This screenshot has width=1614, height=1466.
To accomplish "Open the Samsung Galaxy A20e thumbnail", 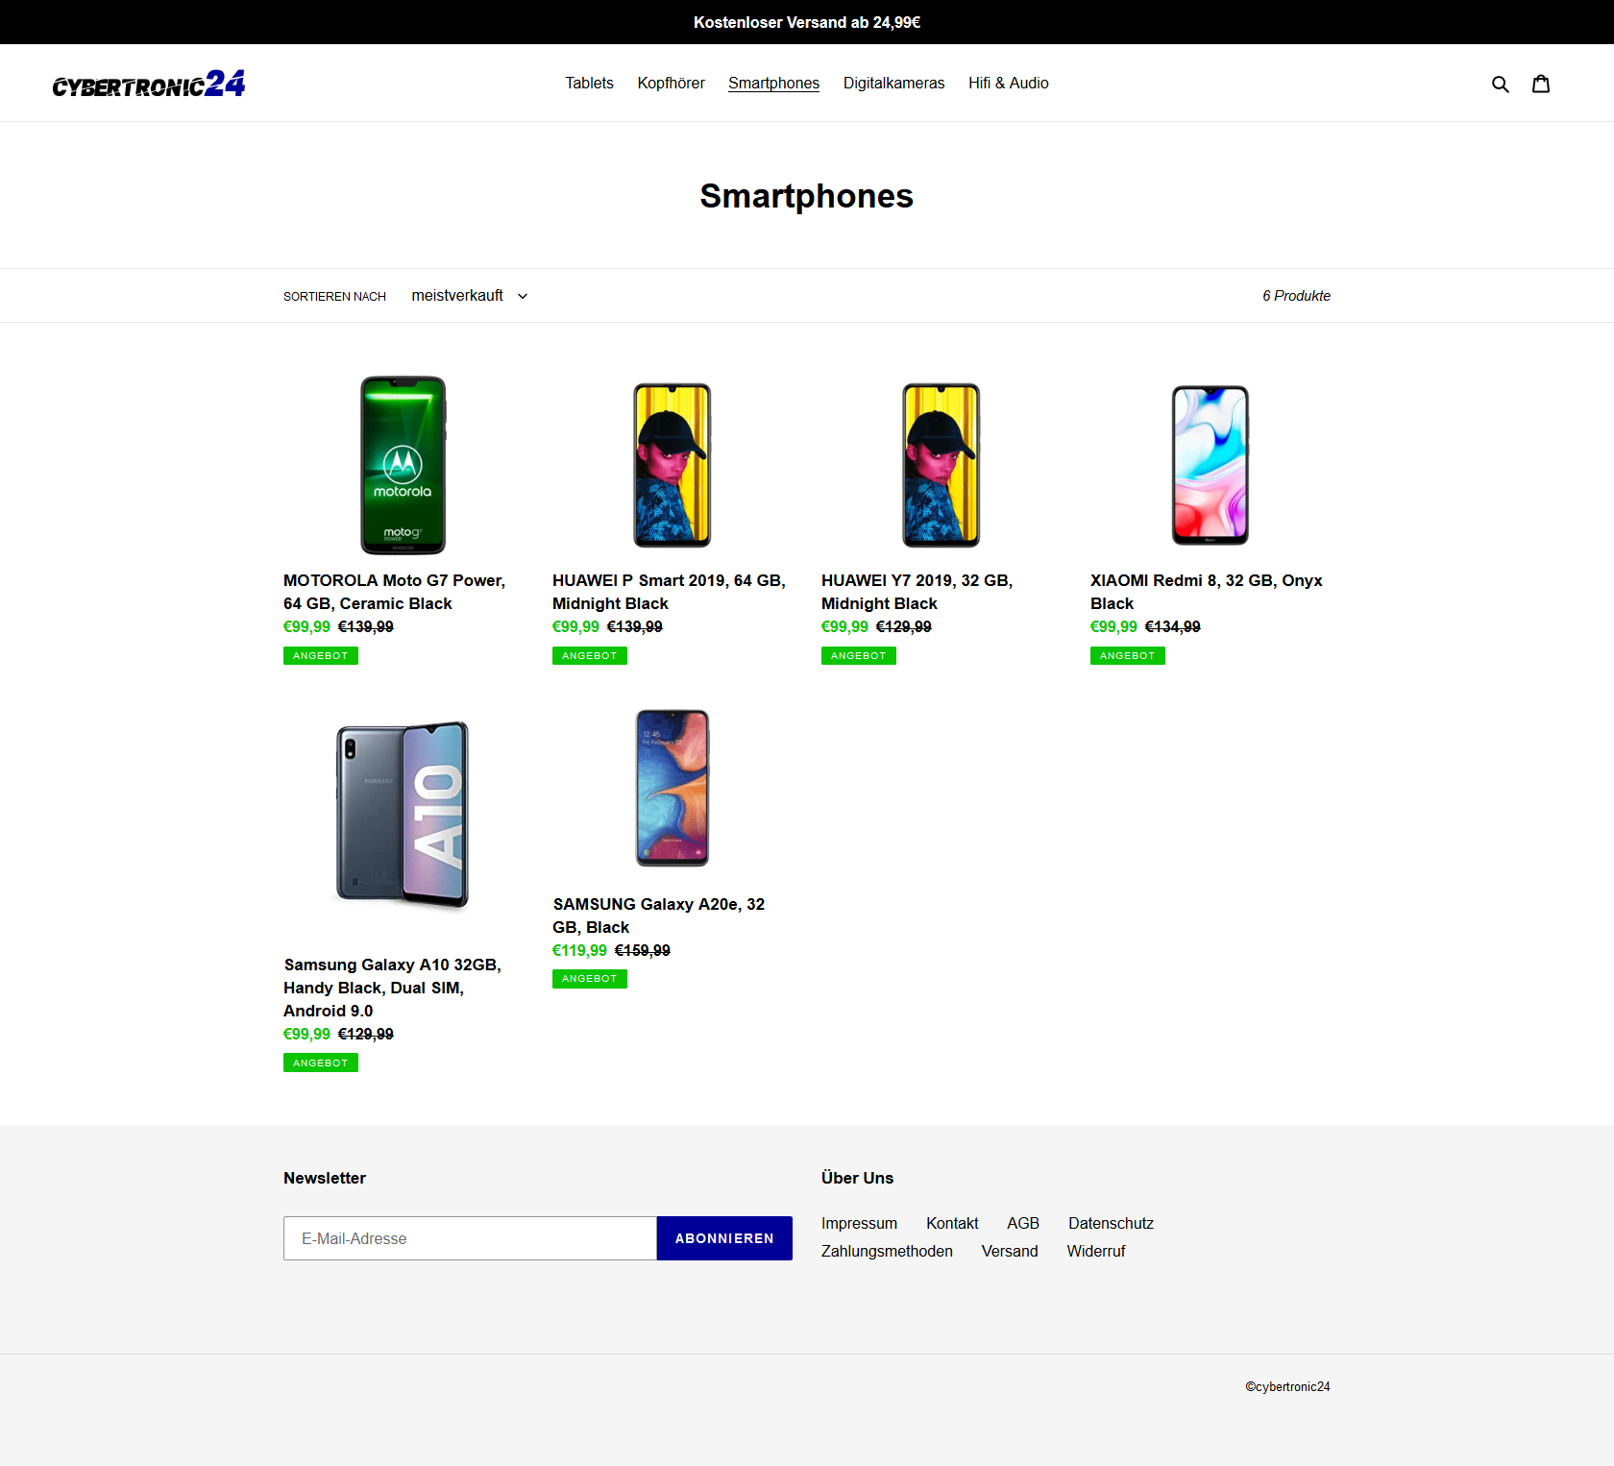I will pos(672,788).
